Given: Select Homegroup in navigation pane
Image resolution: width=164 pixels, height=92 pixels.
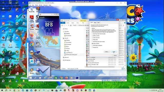Looking at the screenshot, I should [67, 60].
